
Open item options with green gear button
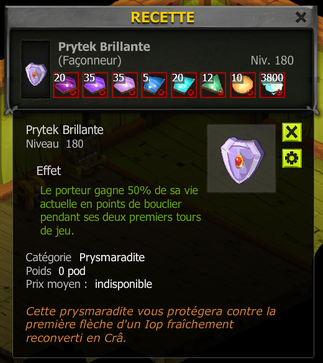tap(292, 158)
